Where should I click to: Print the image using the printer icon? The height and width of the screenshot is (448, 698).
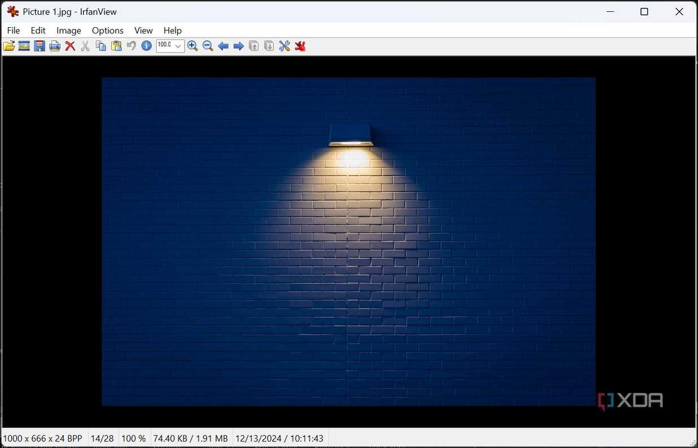point(55,46)
